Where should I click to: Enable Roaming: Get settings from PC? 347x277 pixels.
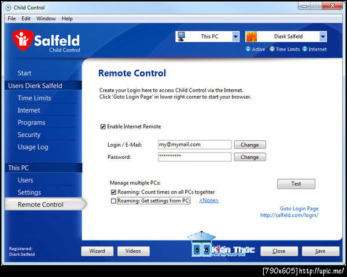click(113, 201)
